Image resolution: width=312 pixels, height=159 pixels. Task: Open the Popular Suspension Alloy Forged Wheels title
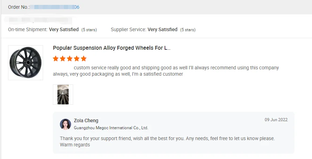tap(112, 48)
